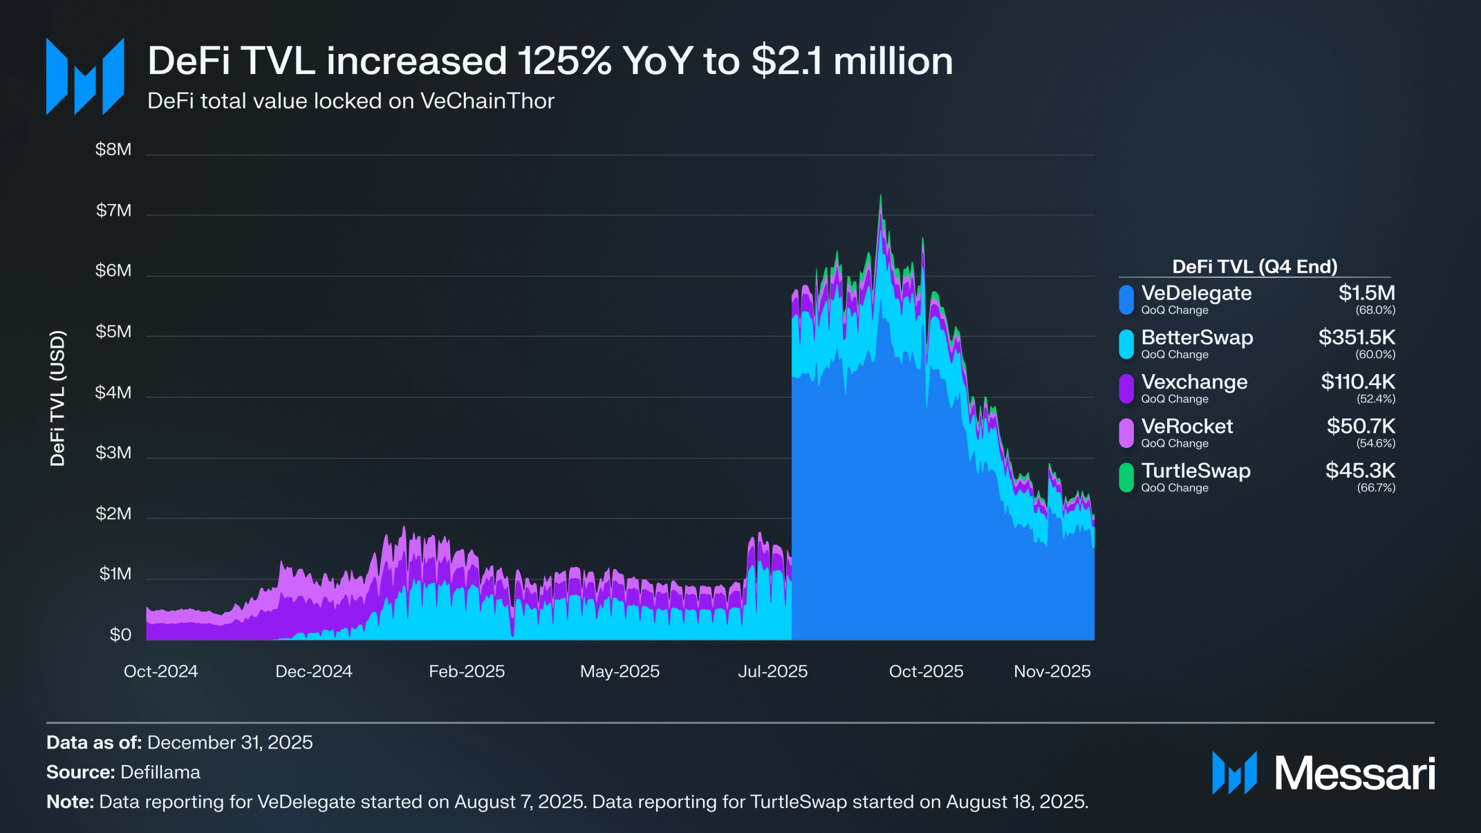Click the Jul-2025 x-axis label
This screenshot has width=1481, height=833.
pos(772,671)
